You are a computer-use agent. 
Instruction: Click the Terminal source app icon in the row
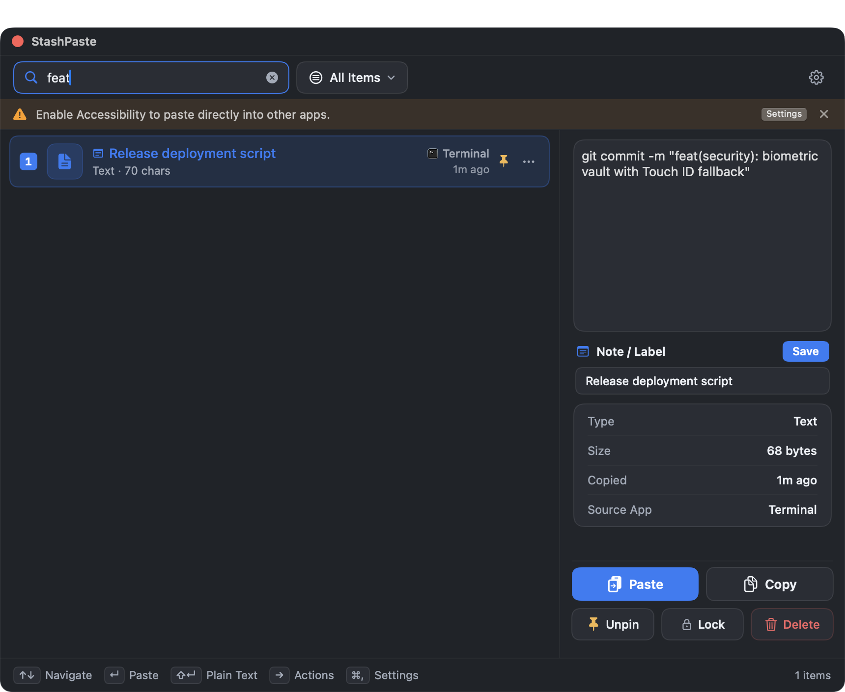[x=433, y=154]
